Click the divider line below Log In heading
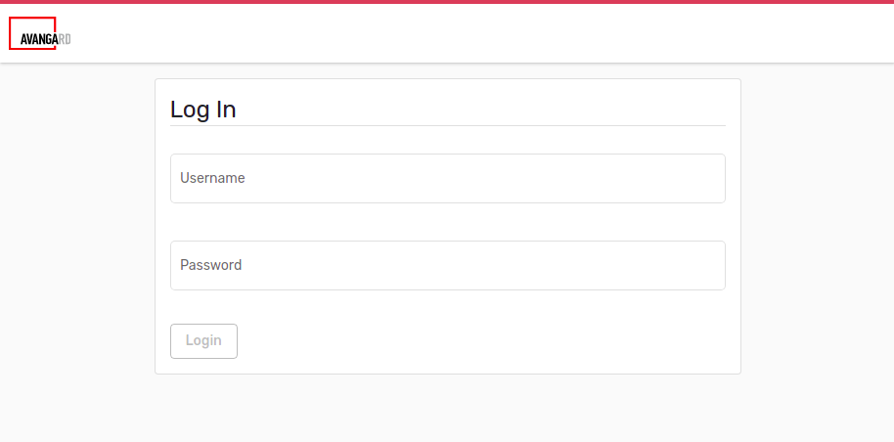This screenshot has width=894, height=442. 448,125
